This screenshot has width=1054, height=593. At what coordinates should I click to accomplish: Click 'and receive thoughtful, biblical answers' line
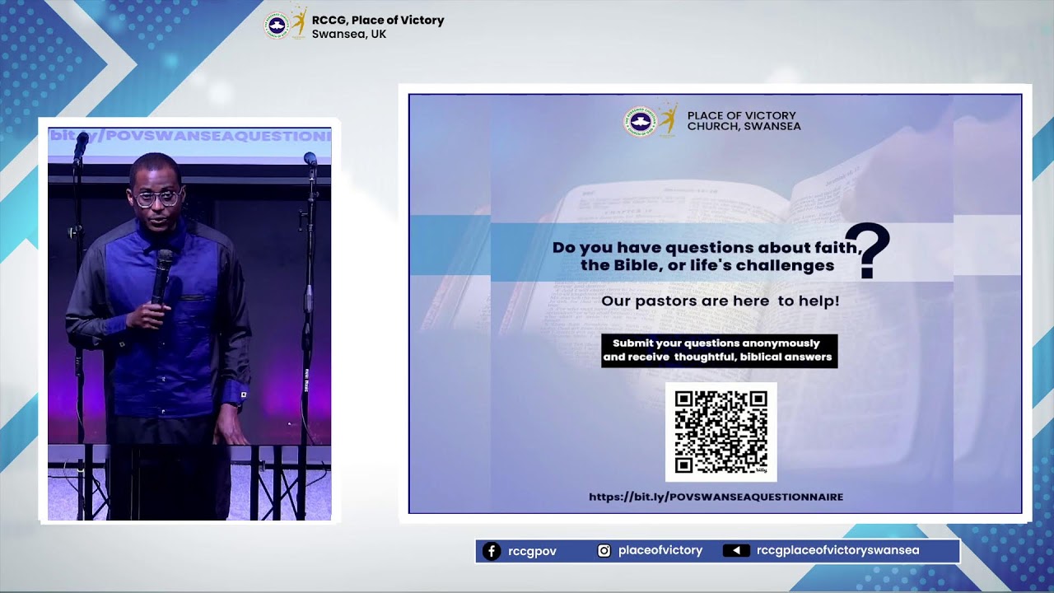717,357
